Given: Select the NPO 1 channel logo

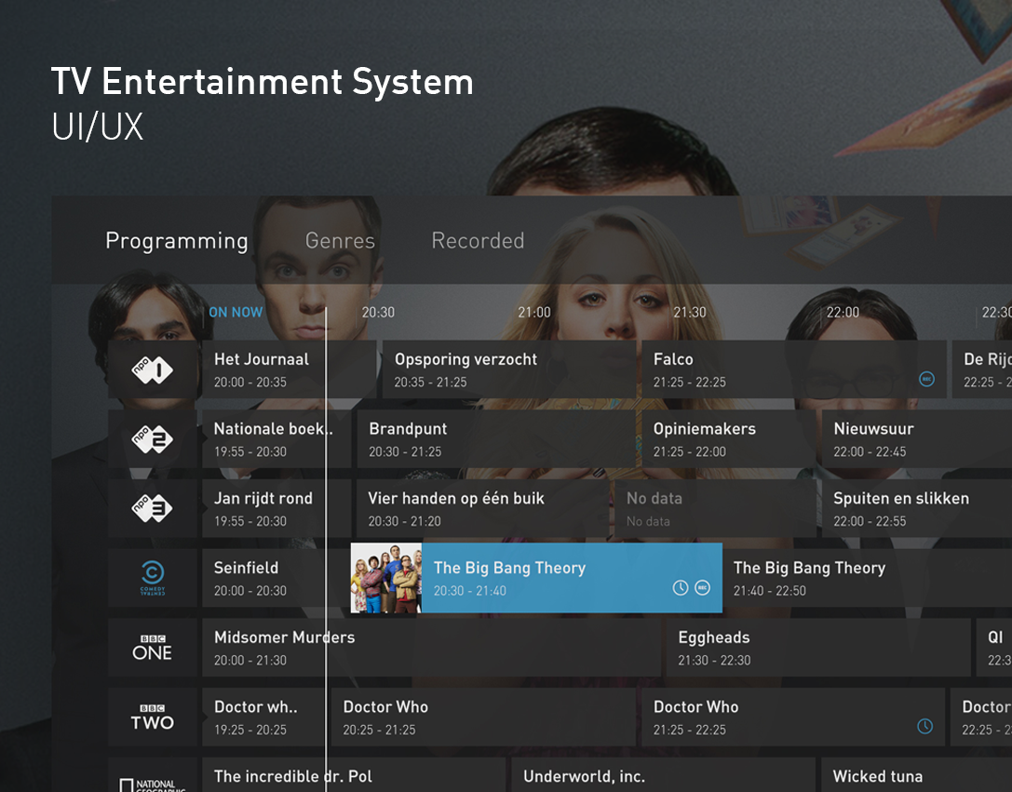Looking at the screenshot, I should pyautogui.click(x=153, y=369).
